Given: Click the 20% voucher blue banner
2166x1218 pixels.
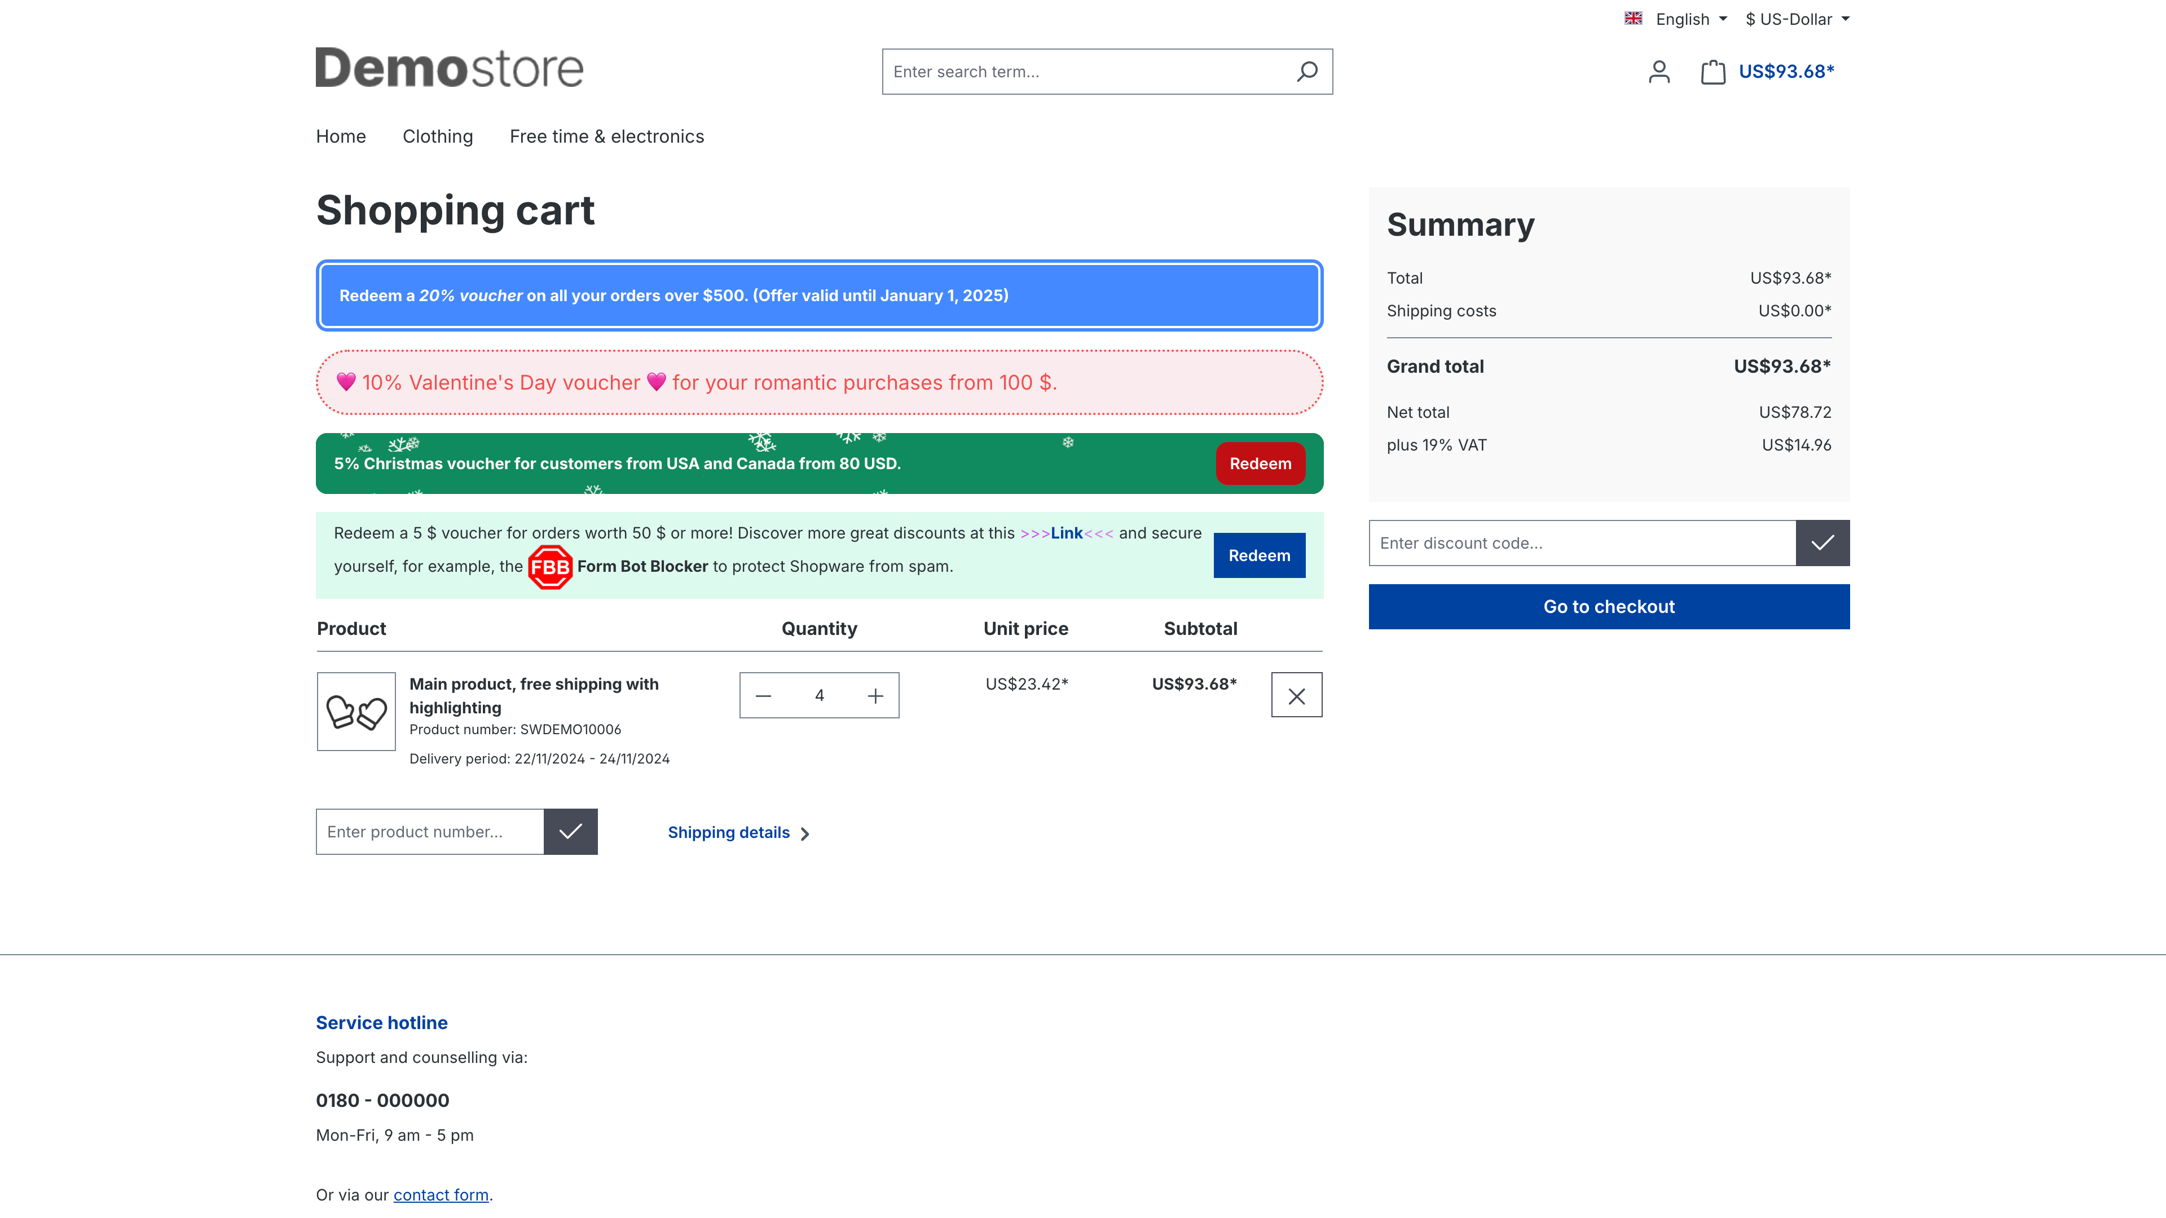Looking at the screenshot, I should point(819,296).
